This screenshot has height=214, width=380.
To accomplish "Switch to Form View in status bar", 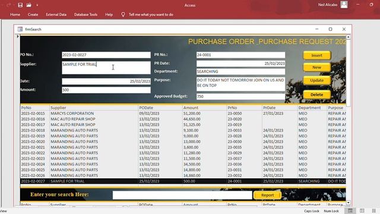I will tap(350, 210).
